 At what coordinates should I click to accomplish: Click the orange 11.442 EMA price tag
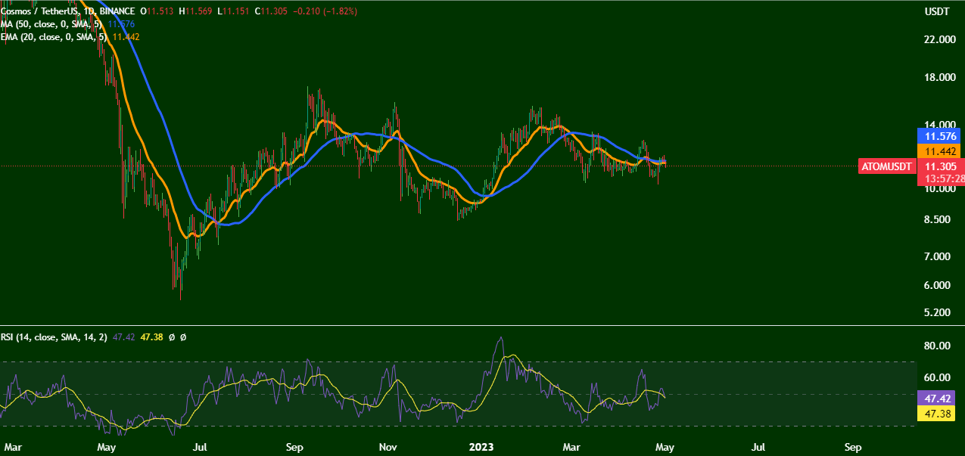pos(939,151)
